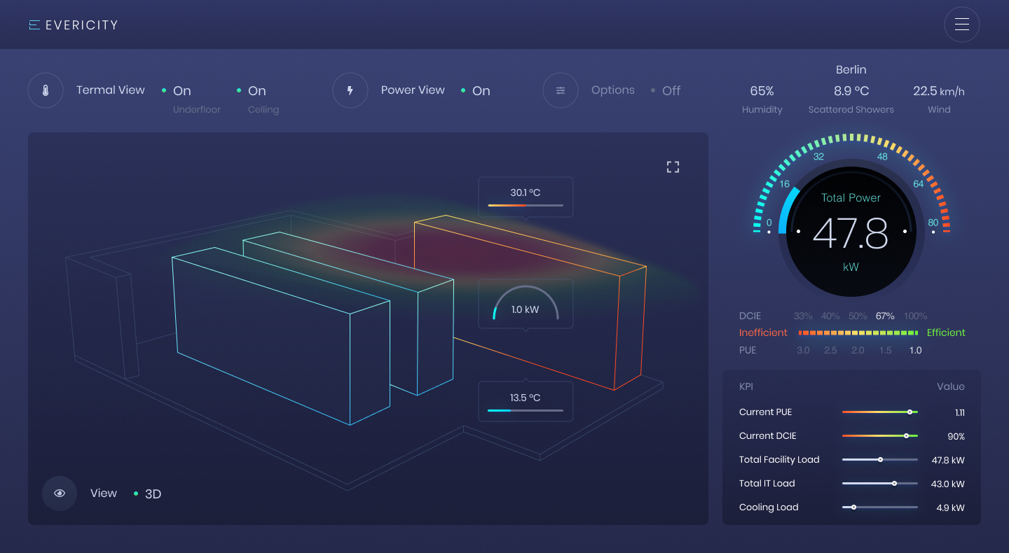Screen dimensions: 1009x553
Task: Click the Options sliders icon
Action: coord(561,91)
